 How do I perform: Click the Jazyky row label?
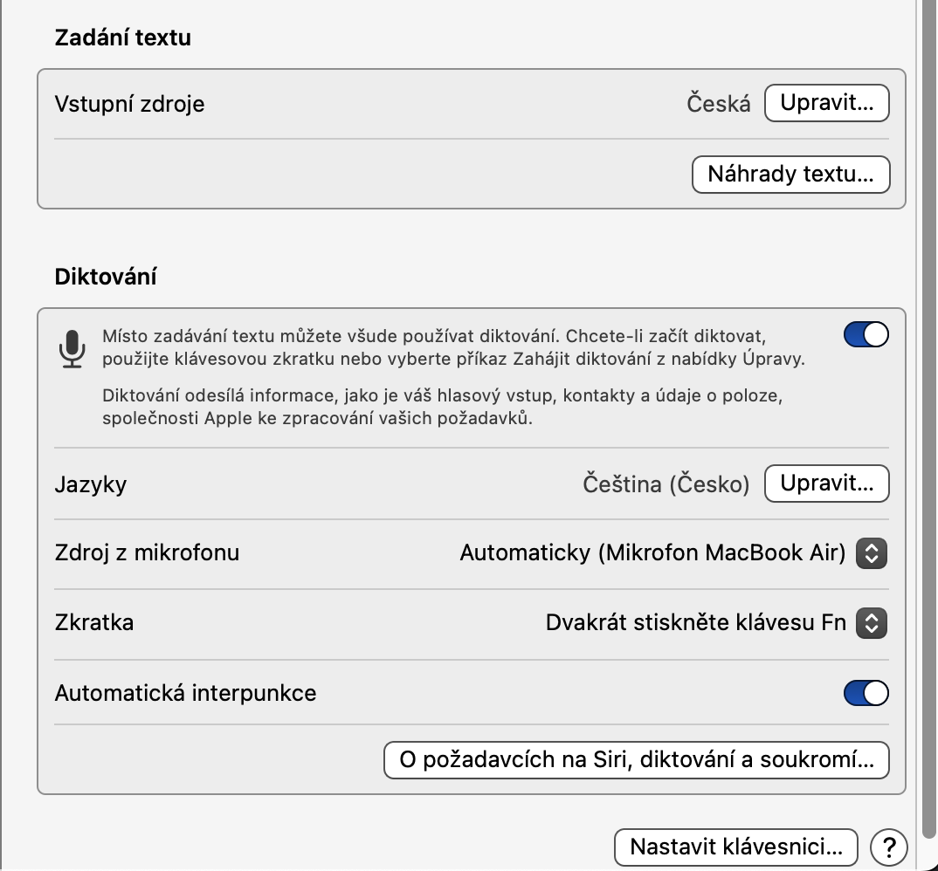pos(91,484)
